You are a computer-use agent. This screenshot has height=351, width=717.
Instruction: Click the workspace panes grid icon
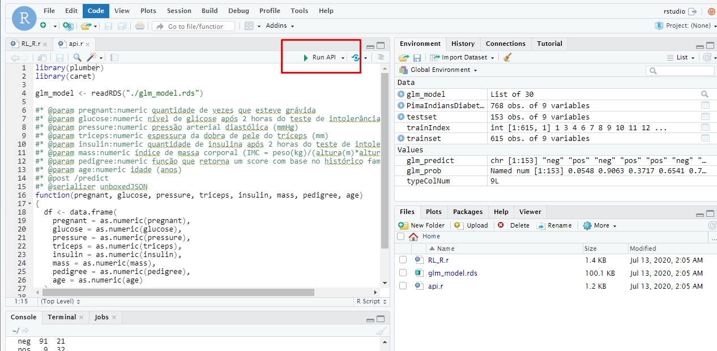point(249,26)
